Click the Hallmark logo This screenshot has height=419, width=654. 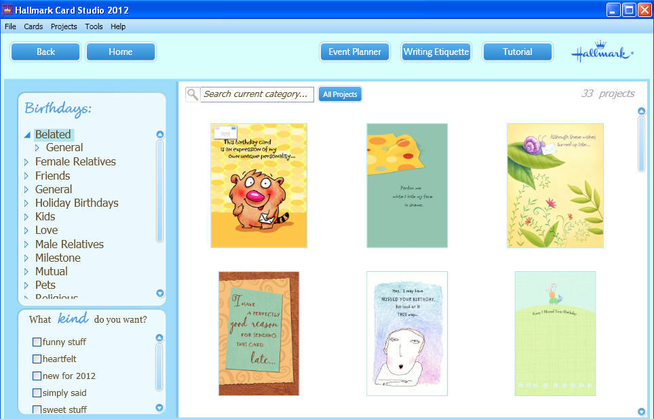click(602, 54)
